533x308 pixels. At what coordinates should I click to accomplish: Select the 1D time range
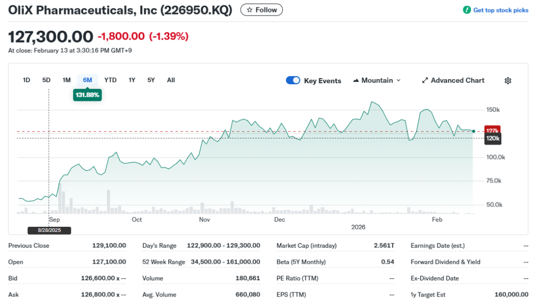pos(27,80)
